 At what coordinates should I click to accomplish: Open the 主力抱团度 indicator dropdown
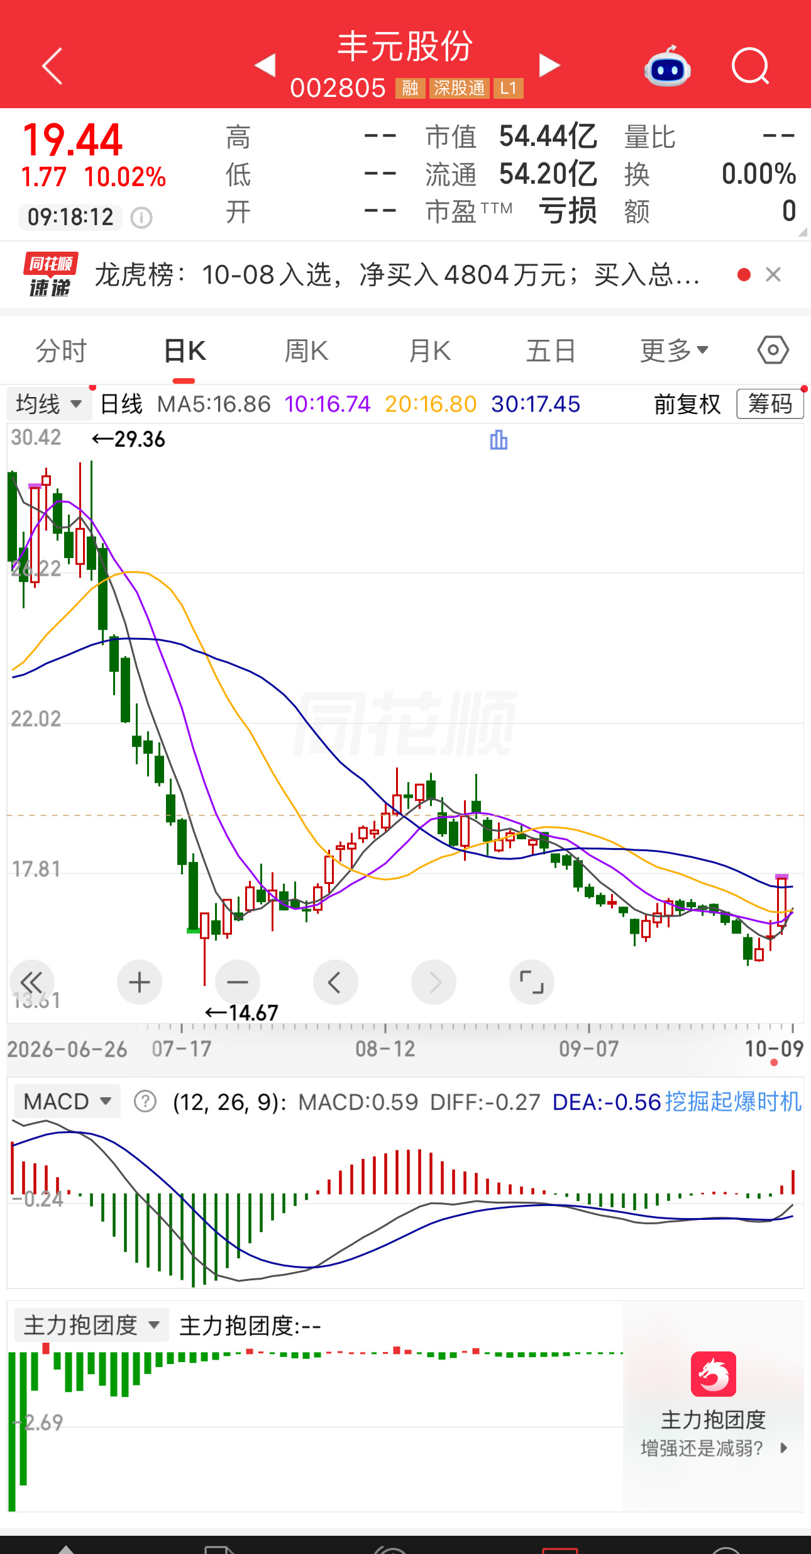[92, 1326]
